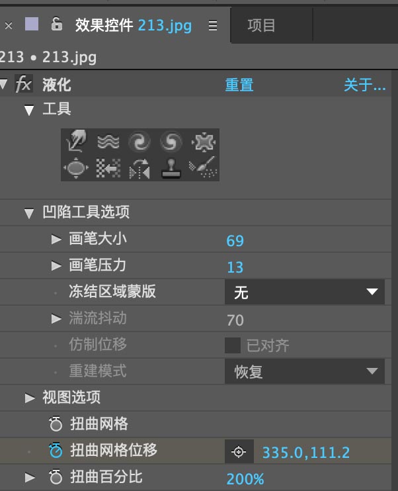Click the 湍流抖动 value 70
398x491 pixels.
tap(235, 320)
